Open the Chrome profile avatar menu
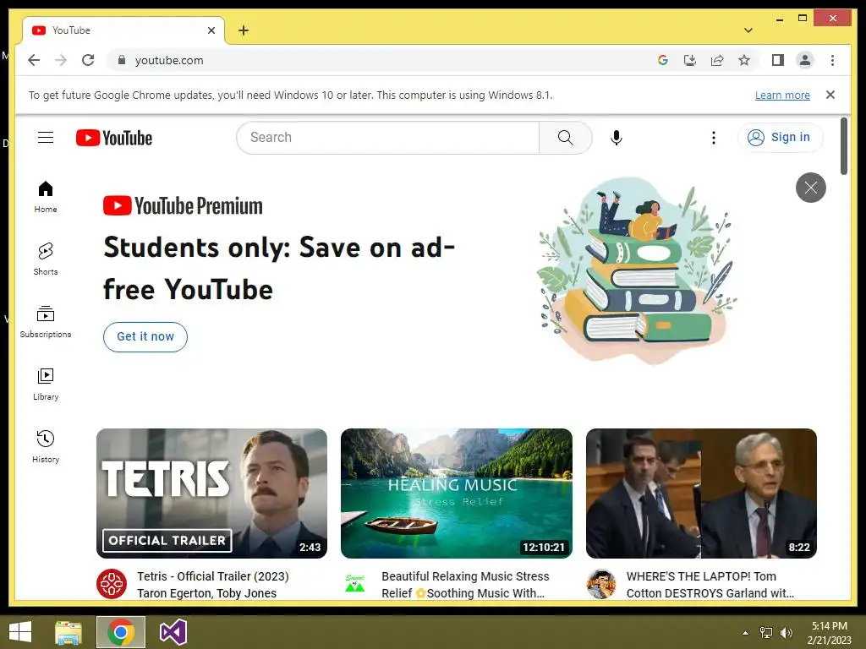The image size is (866, 649). [805, 60]
